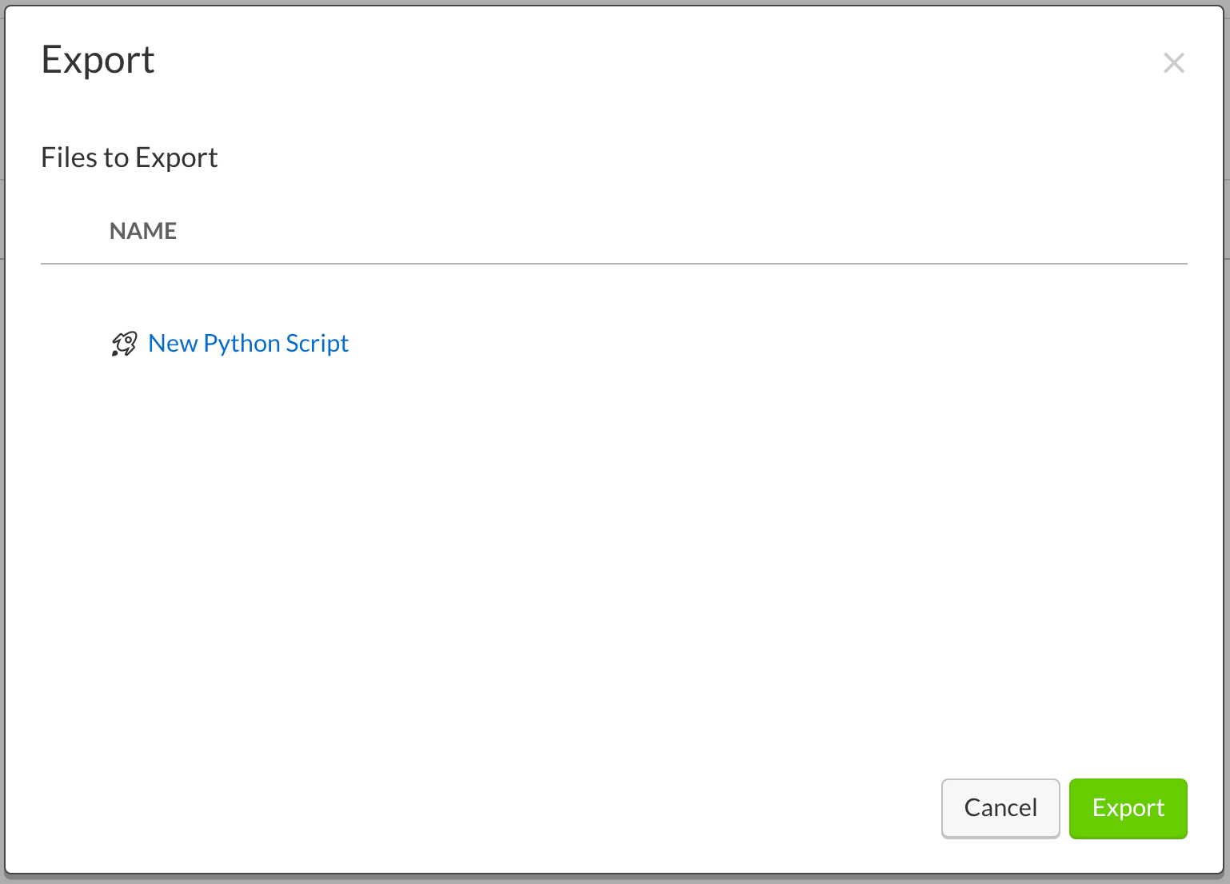Select the Files to Export heading
This screenshot has width=1230, height=884.
click(x=130, y=157)
